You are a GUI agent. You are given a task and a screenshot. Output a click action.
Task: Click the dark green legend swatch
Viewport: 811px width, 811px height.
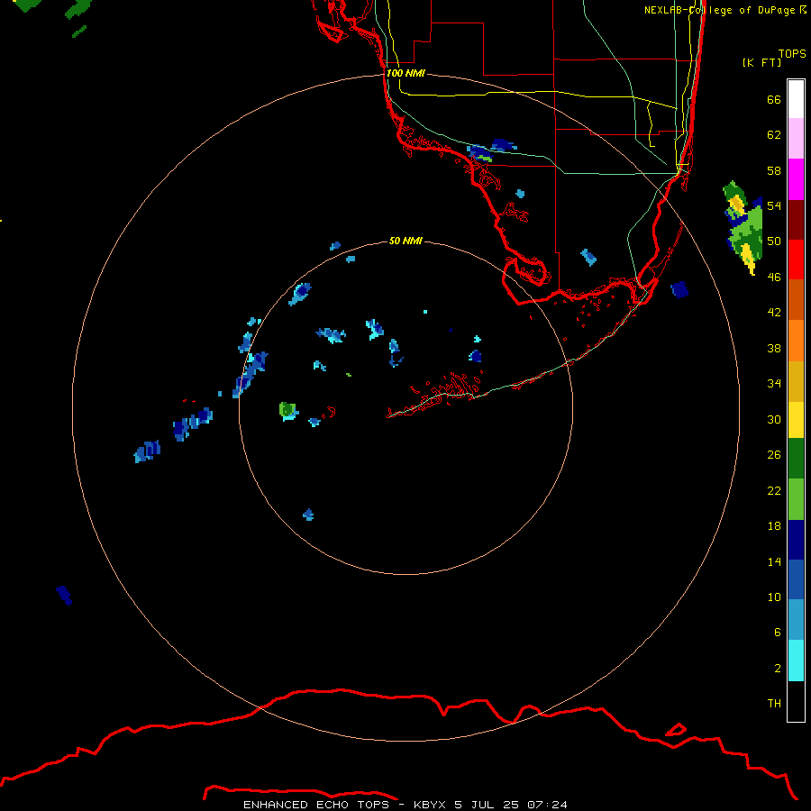coord(796,459)
